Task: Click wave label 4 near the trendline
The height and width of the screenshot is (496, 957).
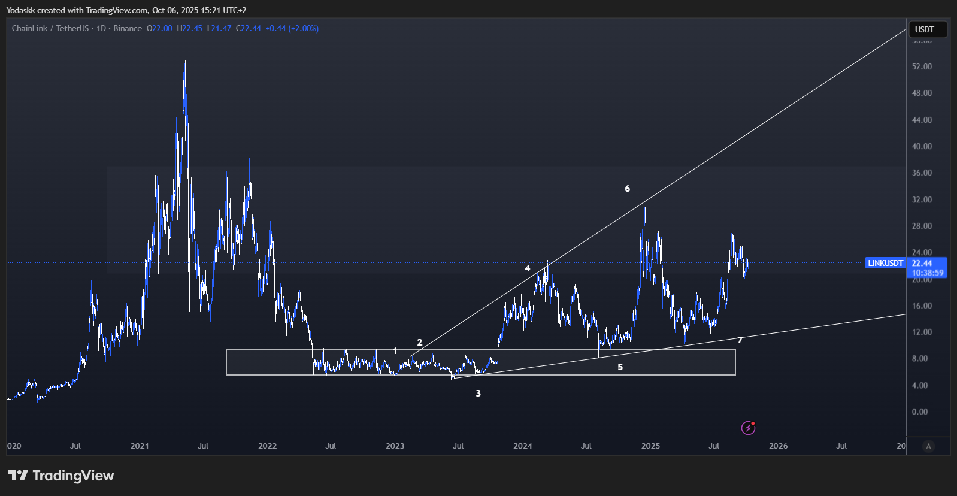Action: 527,268
